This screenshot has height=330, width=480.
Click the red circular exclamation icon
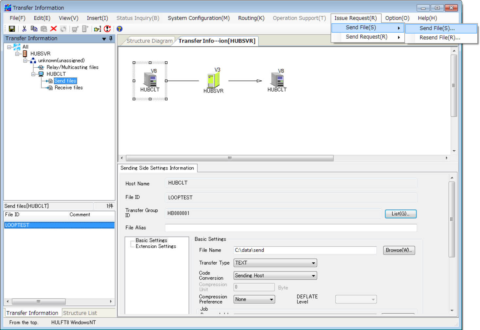tap(107, 29)
